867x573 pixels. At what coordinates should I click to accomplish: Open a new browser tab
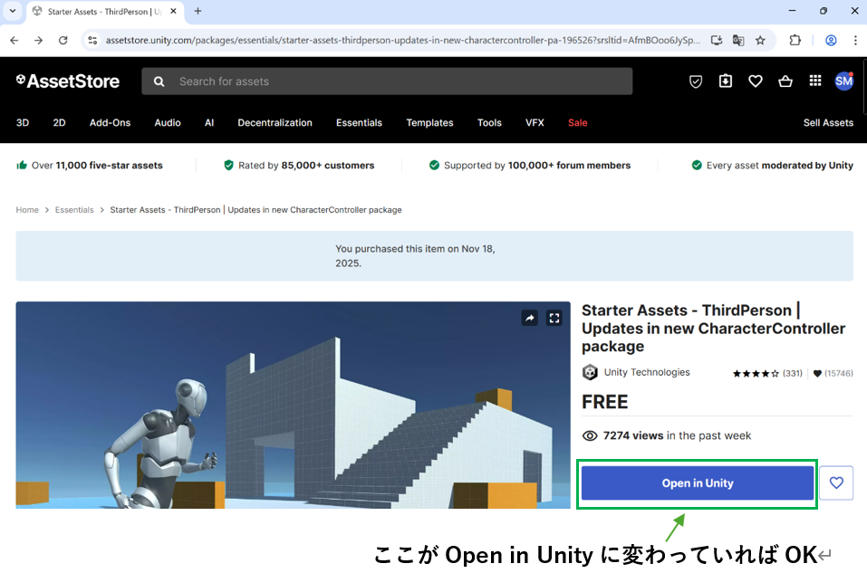197,11
